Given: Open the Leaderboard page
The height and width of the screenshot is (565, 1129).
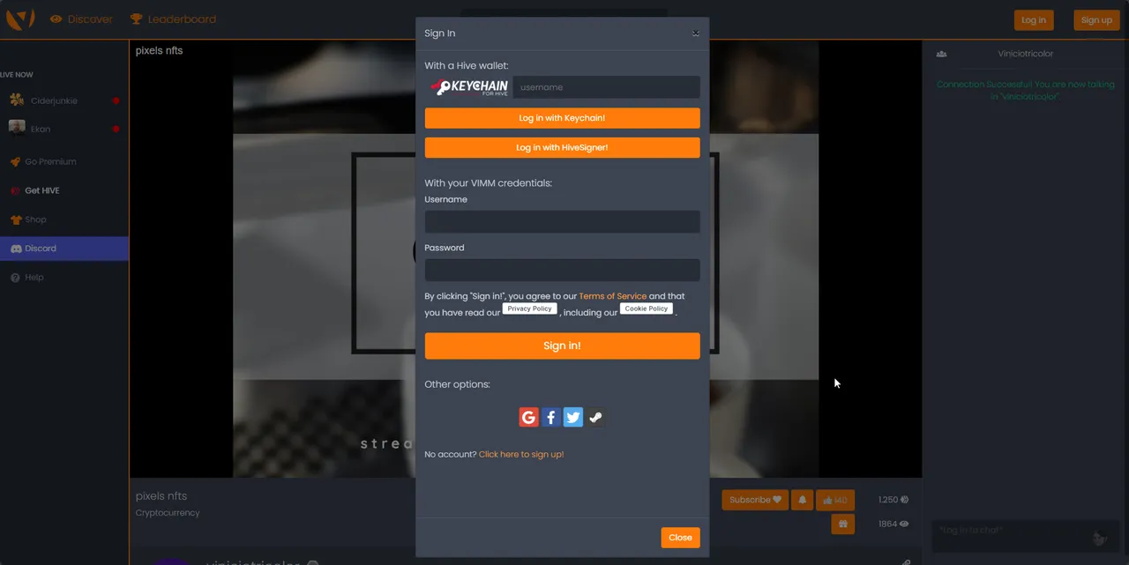Looking at the screenshot, I should click(173, 19).
